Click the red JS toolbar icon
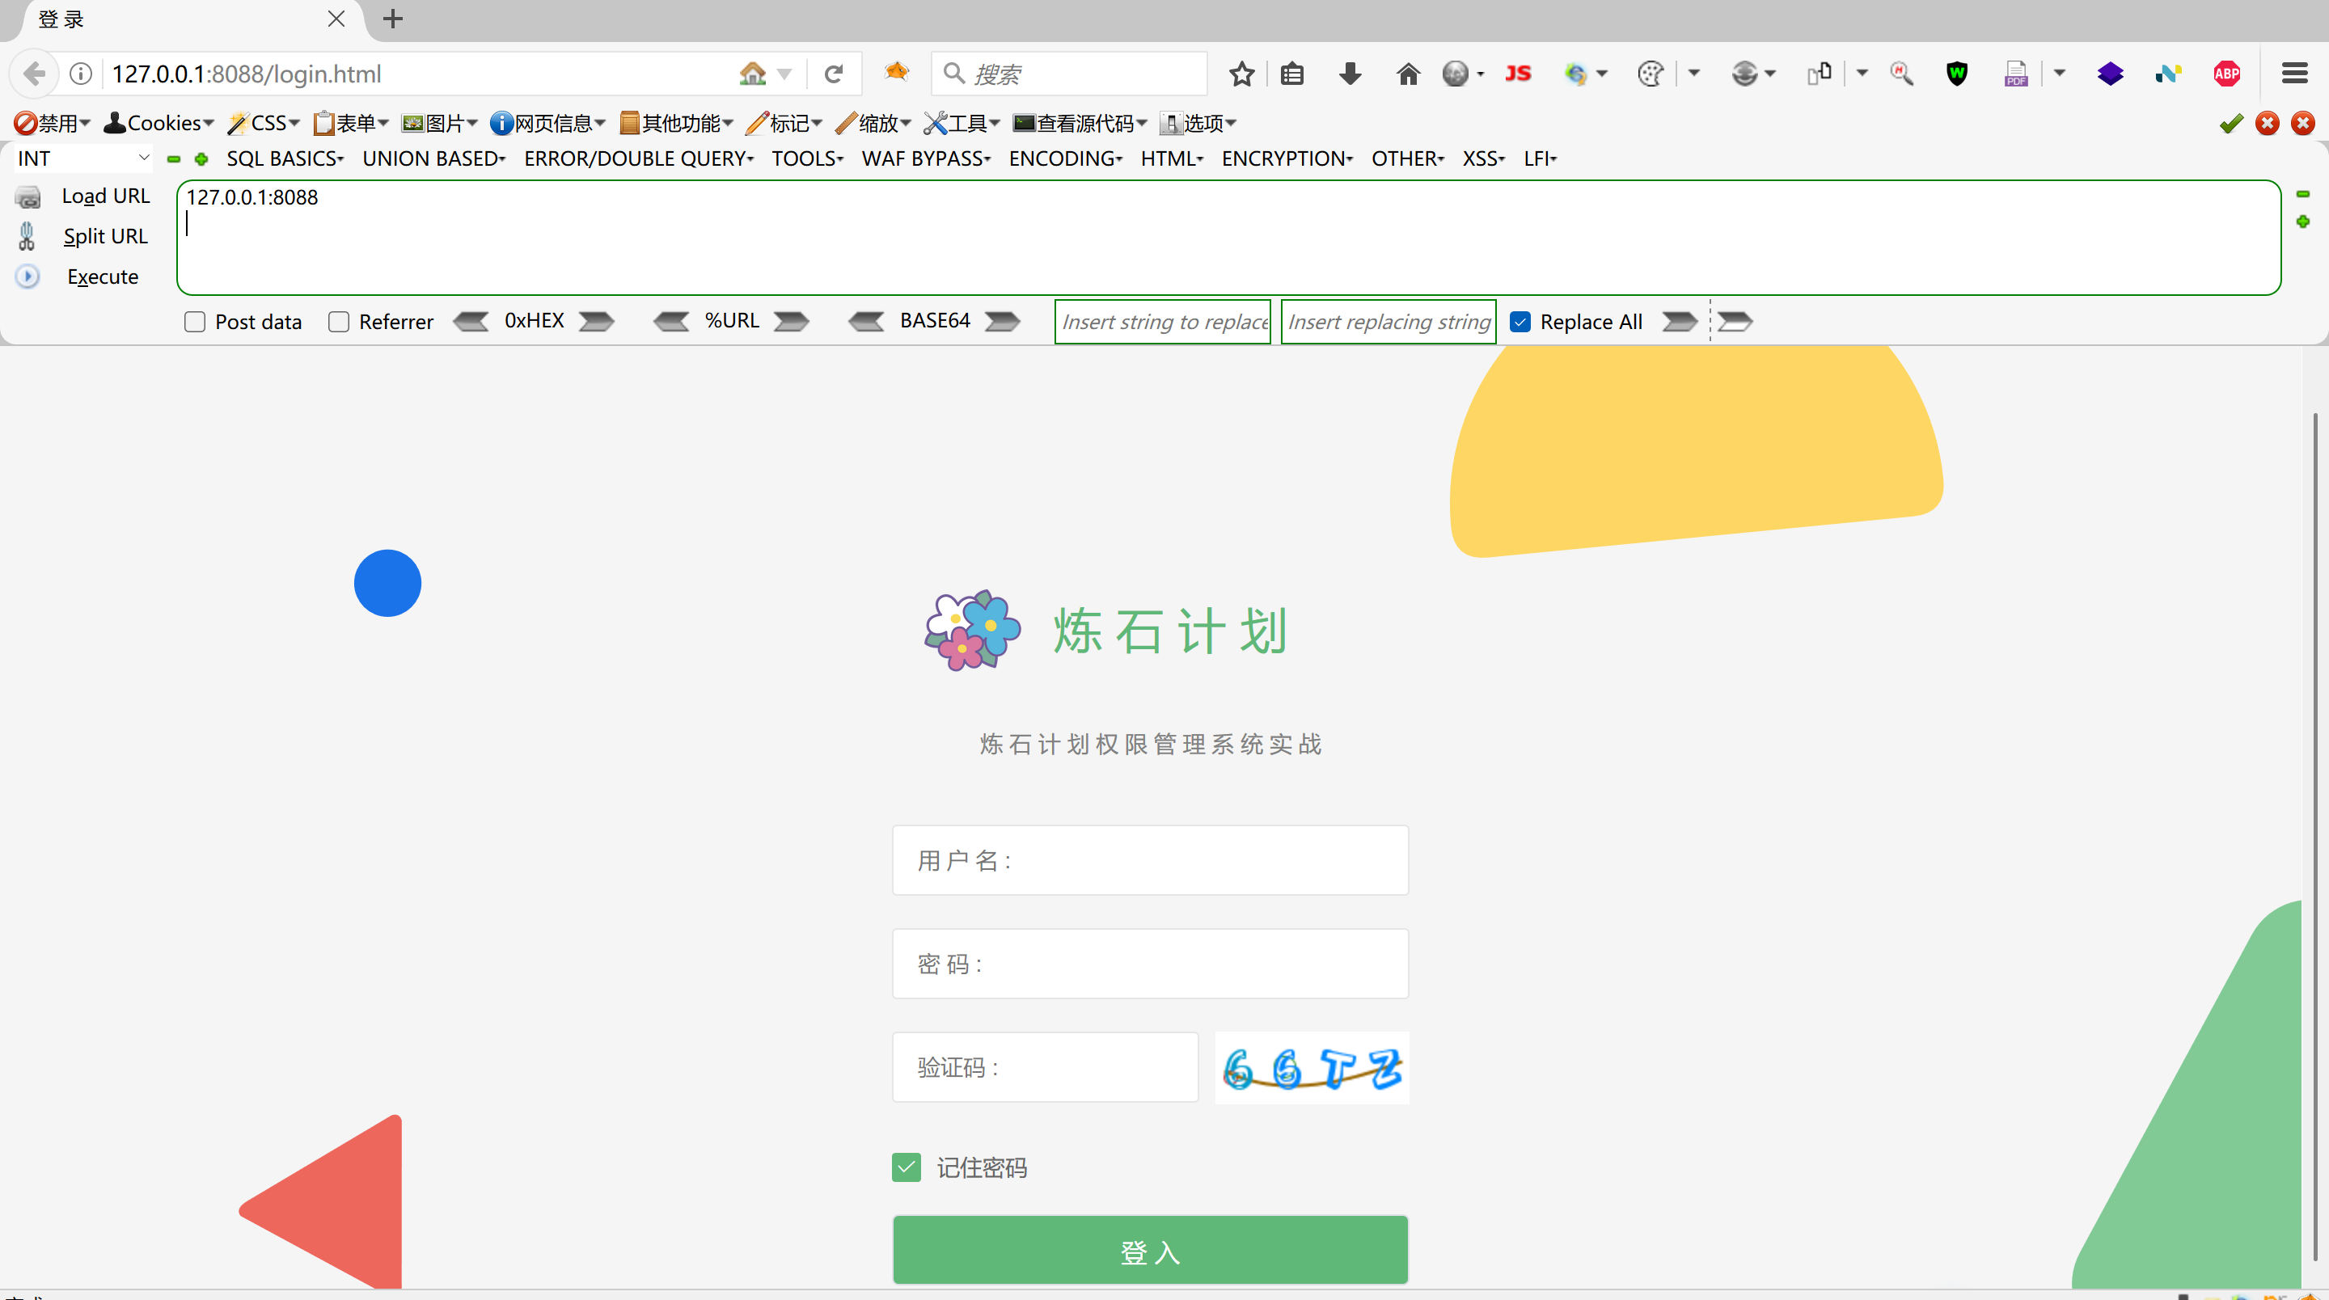This screenshot has height=1300, width=2329. pyautogui.click(x=1518, y=74)
